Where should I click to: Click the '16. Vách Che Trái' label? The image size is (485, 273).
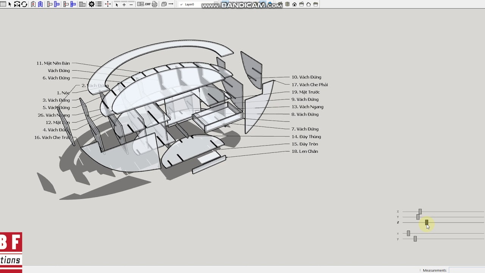click(x=52, y=137)
